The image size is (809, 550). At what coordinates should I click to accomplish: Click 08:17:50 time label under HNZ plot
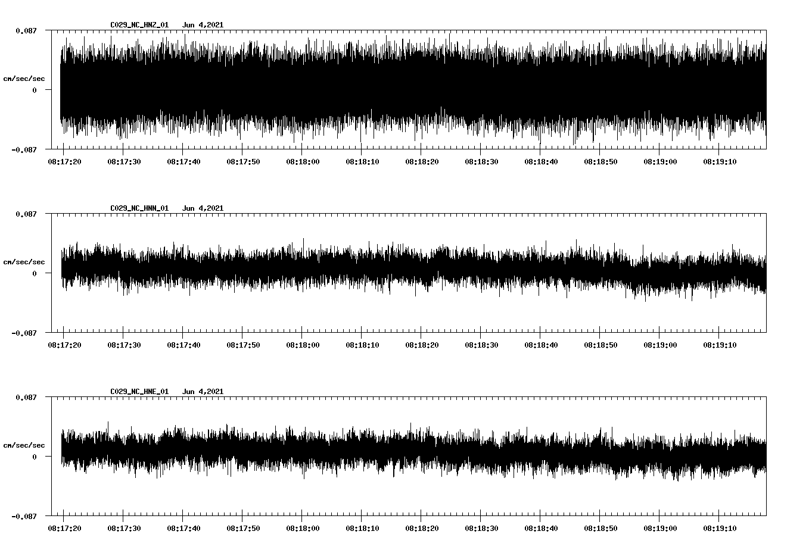[x=243, y=162]
